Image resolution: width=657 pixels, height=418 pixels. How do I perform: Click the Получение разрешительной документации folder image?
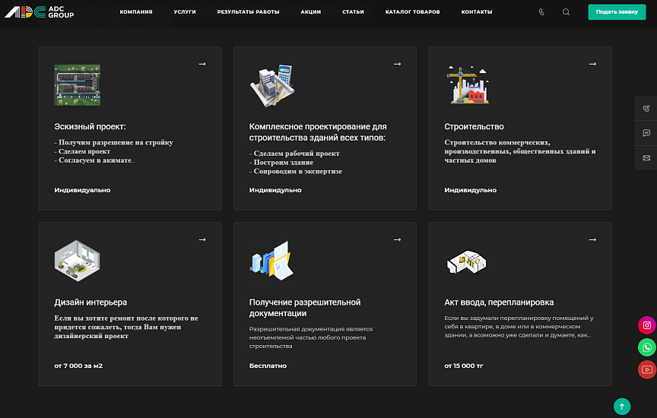point(272,261)
